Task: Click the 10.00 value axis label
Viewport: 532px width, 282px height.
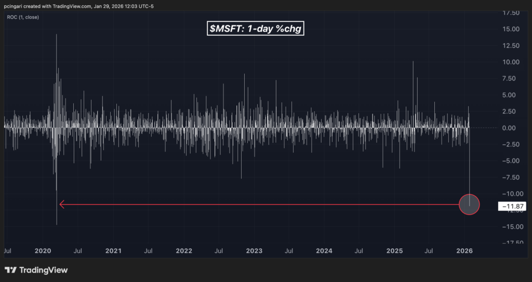Action: (512, 62)
